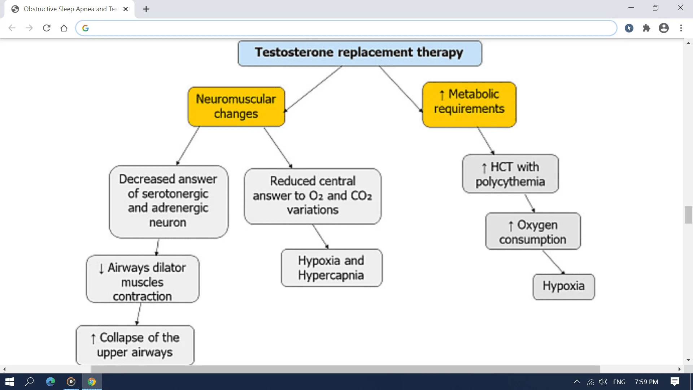The image size is (693, 390).
Task: Switch the ENG input language
Action: pyautogui.click(x=619, y=382)
